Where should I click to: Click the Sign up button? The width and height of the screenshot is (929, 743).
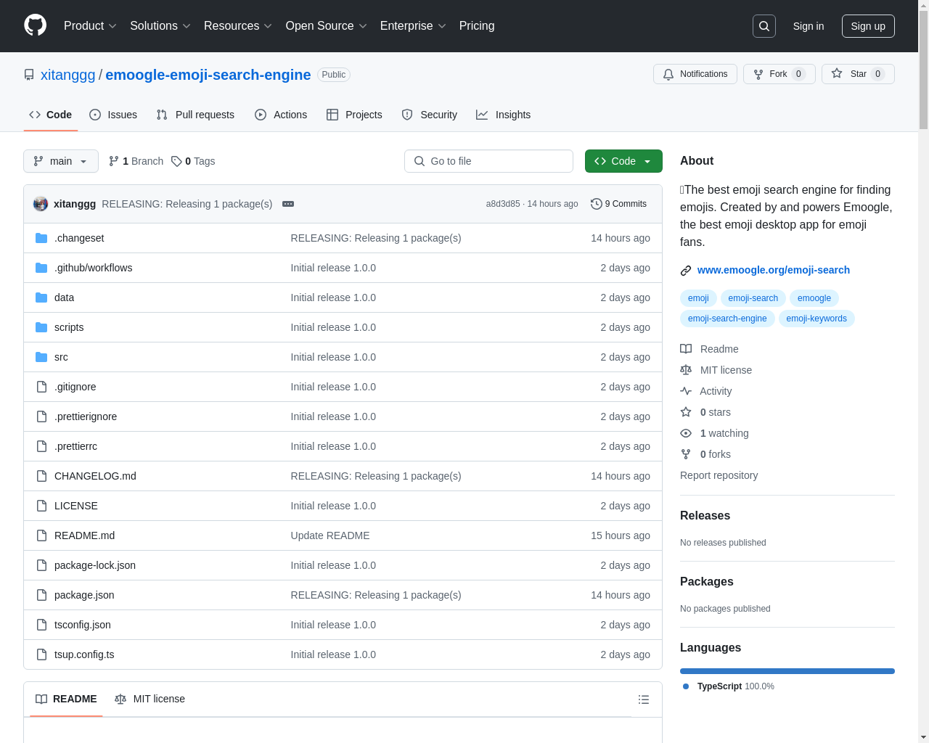[x=868, y=26]
